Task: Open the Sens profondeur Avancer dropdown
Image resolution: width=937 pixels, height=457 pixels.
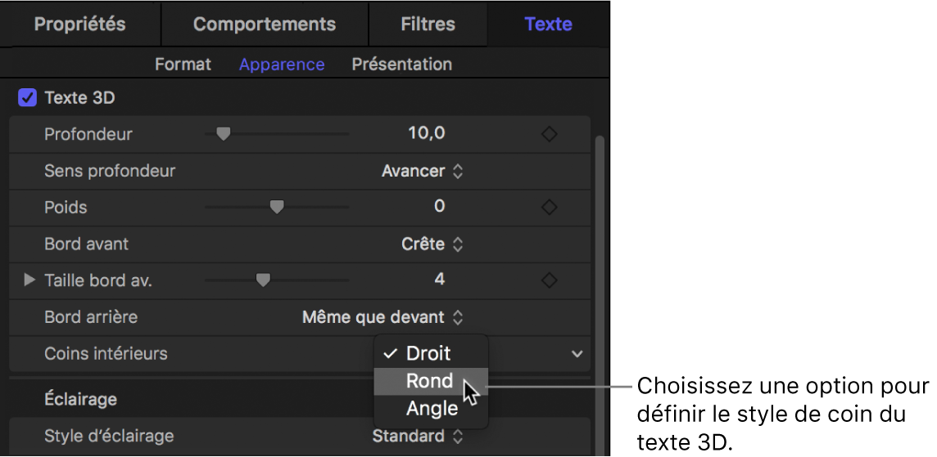Action: tap(423, 171)
